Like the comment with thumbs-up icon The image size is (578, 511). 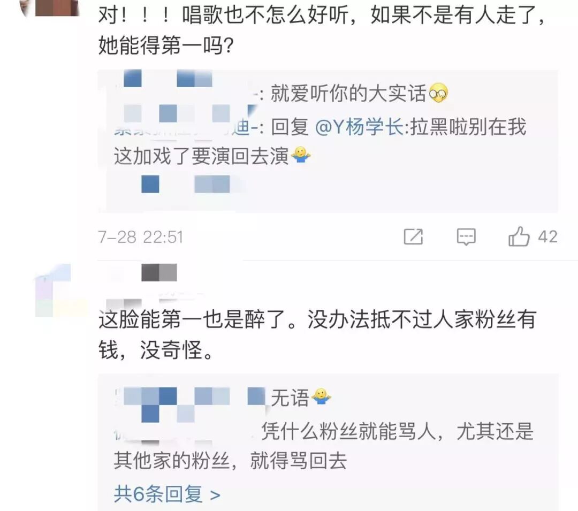(519, 236)
